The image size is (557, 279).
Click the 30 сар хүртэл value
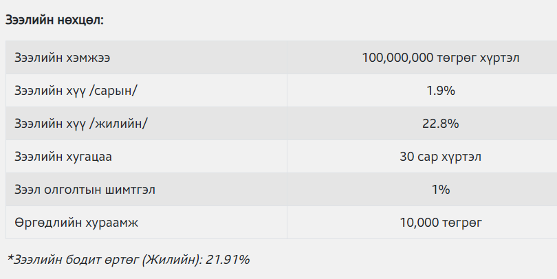[x=441, y=157]
